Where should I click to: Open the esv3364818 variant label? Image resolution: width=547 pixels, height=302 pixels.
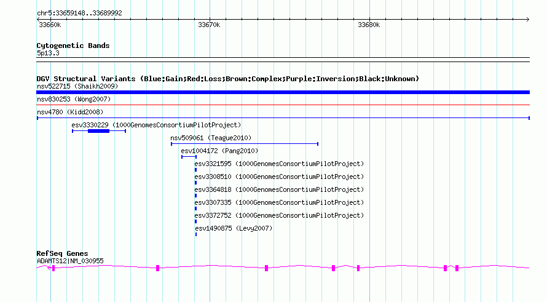(x=279, y=189)
